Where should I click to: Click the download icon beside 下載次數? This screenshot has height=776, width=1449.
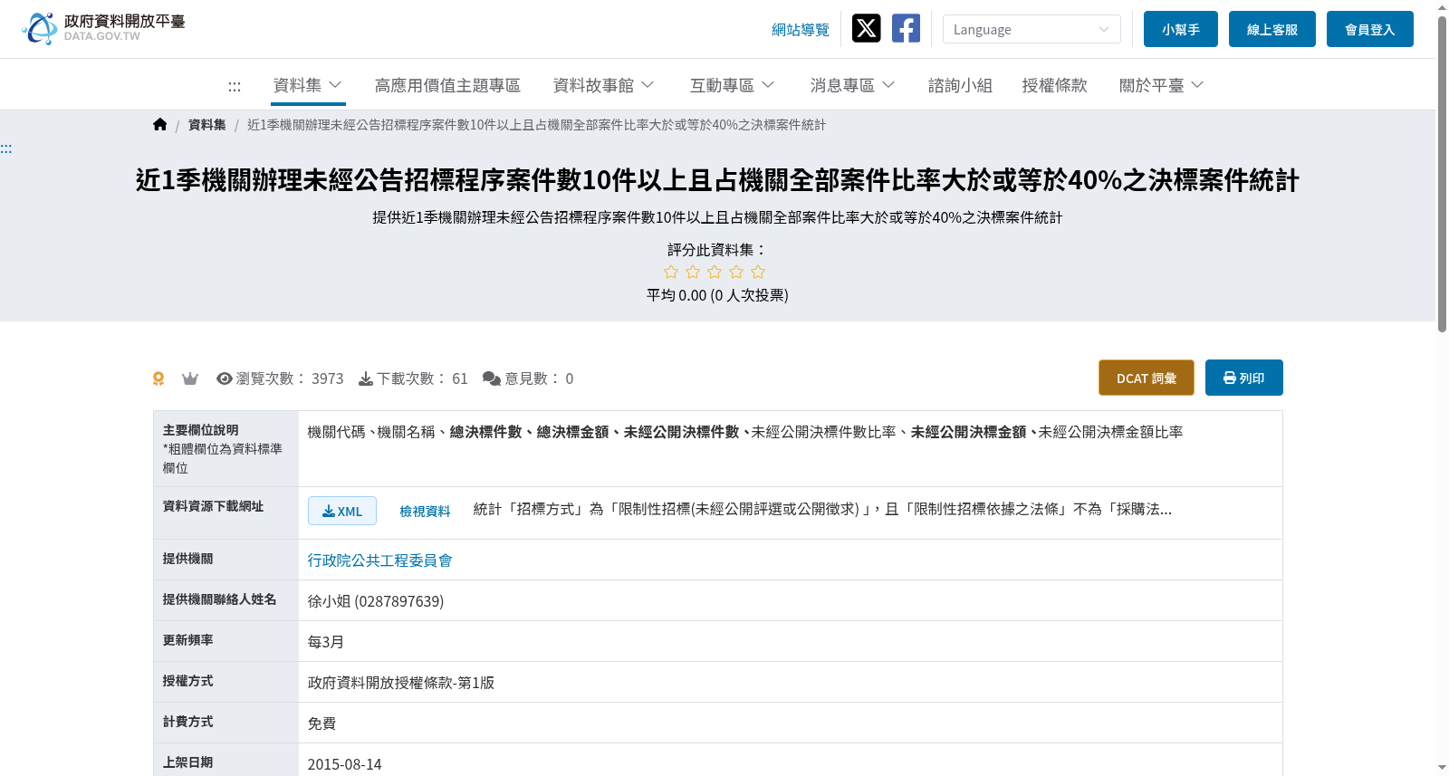(366, 378)
